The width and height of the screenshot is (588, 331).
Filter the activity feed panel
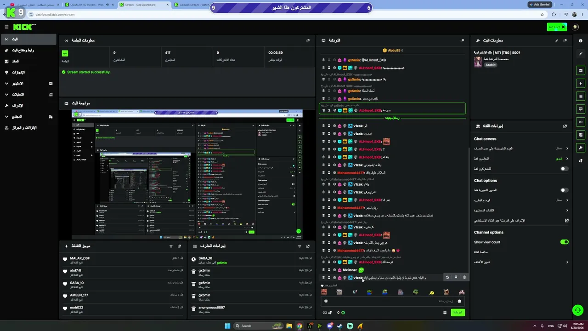pyautogui.click(x=172, y=246)
